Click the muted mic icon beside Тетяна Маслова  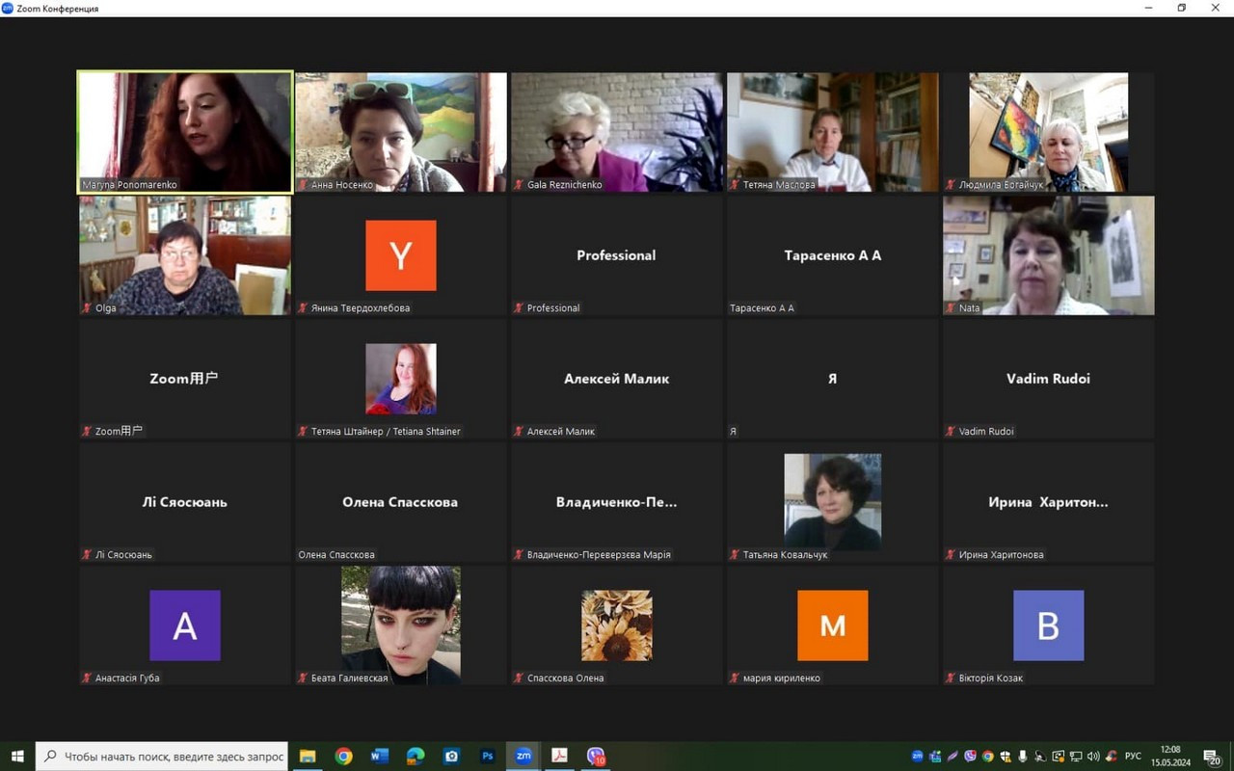tap(736, 185)
